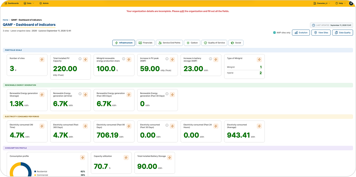Click lightning icon on Increase in PV peak card

click(172, 59)
